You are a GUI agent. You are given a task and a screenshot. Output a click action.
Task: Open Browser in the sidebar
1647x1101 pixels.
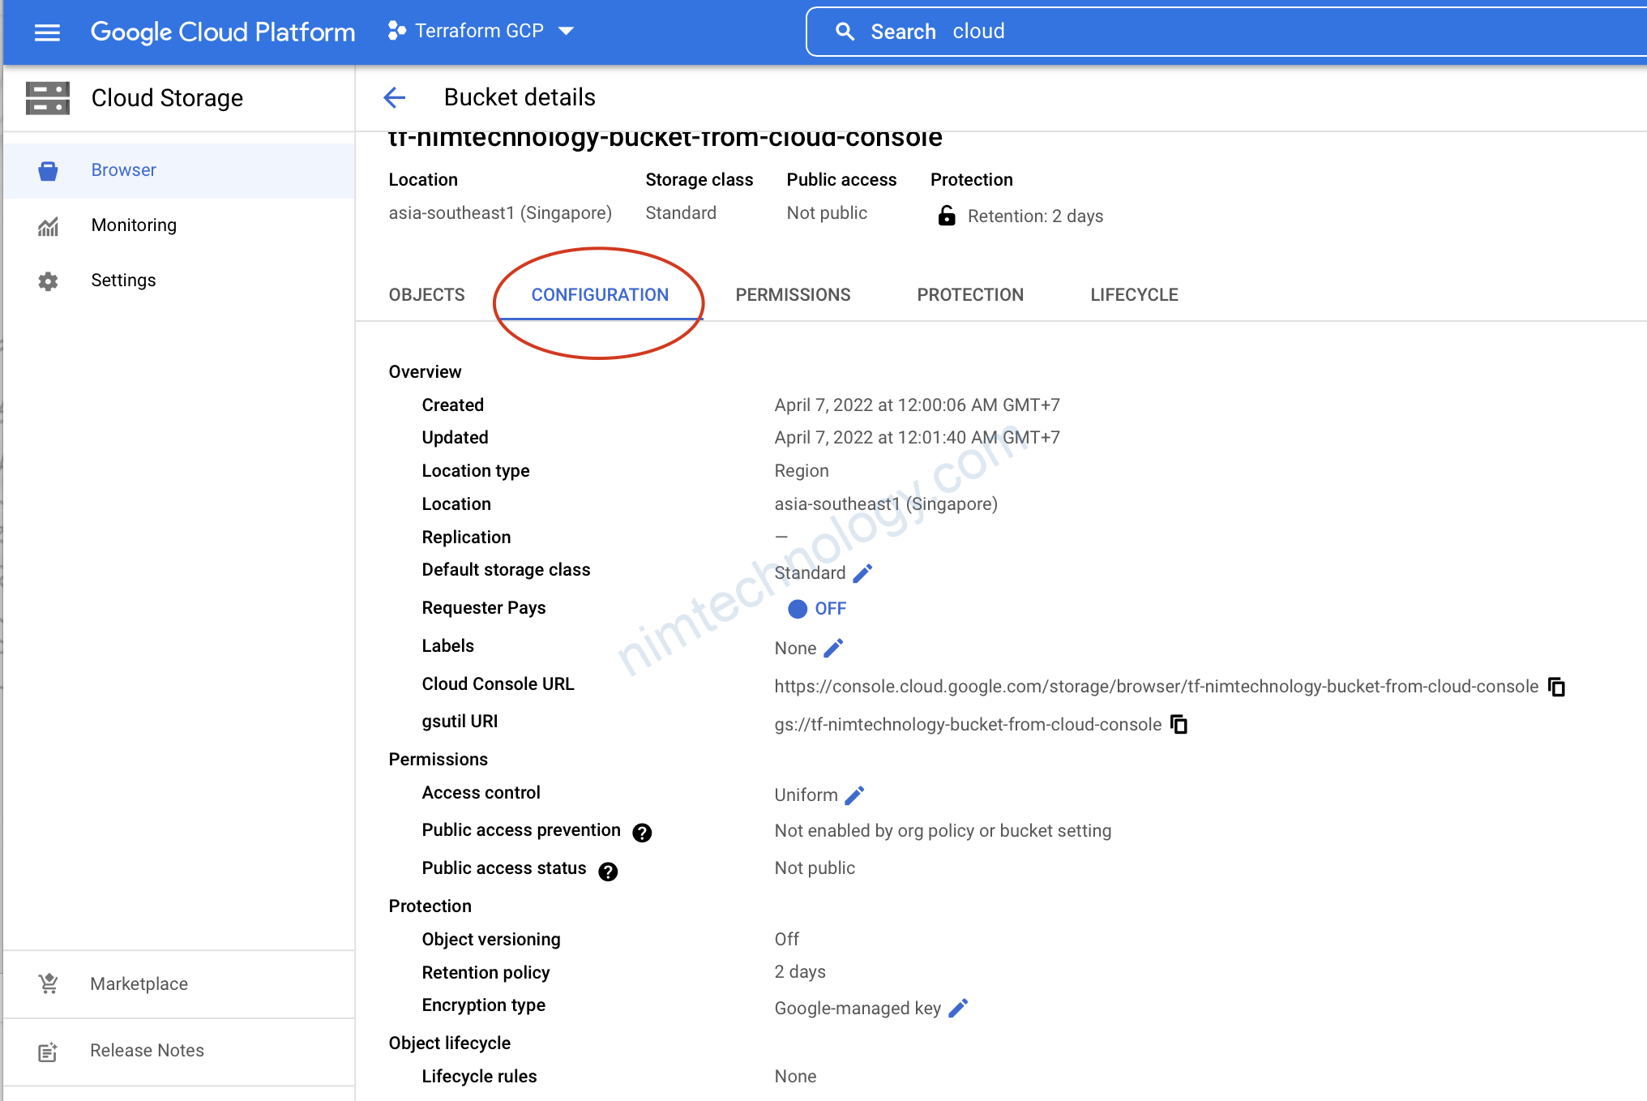pyautogui.click(x=179, y=170)
